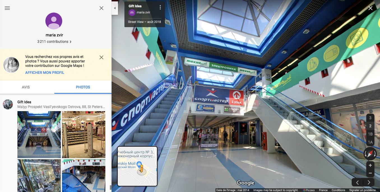This screenshot has width=380, height=192.
Task: Go to next photo arrow
Action: (369, 182)
